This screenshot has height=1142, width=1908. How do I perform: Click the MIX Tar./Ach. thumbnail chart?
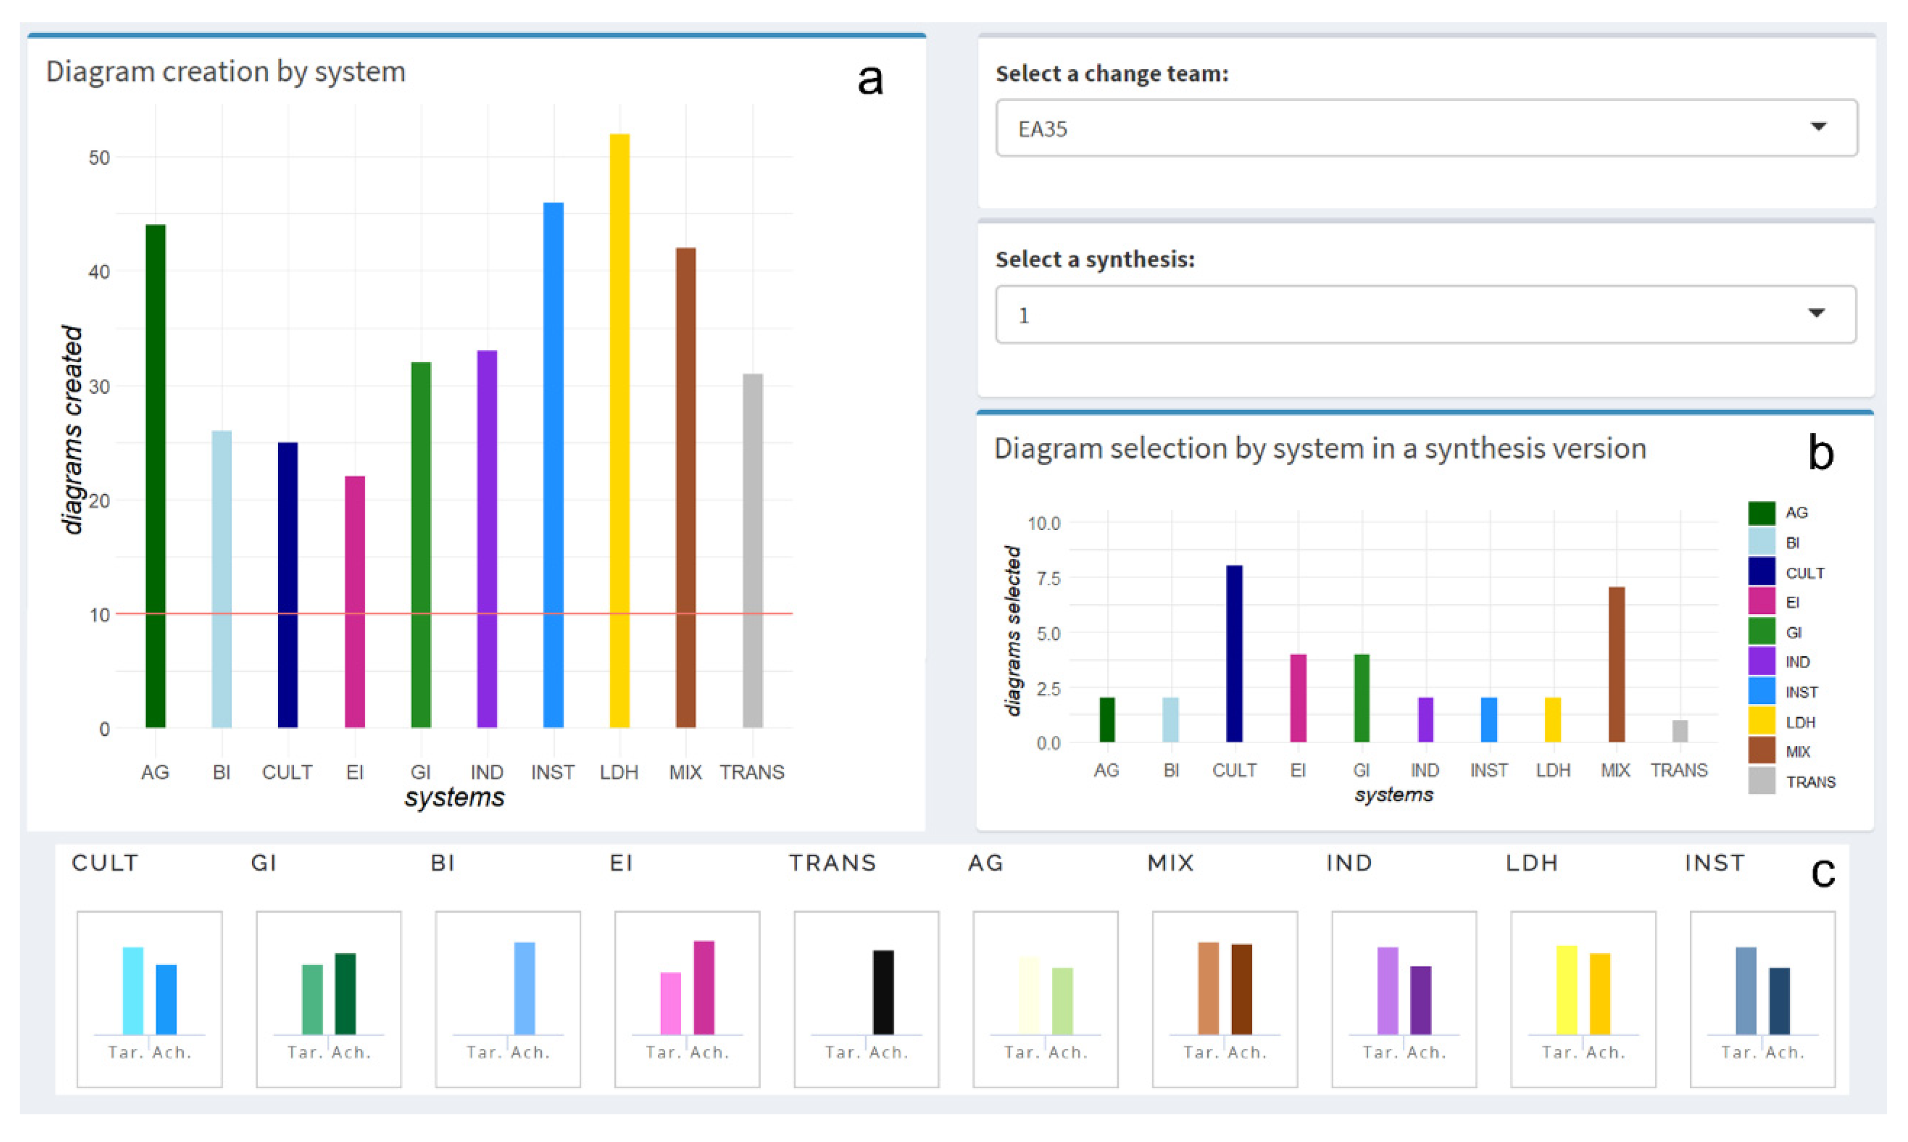click(x=1225, y=999)
